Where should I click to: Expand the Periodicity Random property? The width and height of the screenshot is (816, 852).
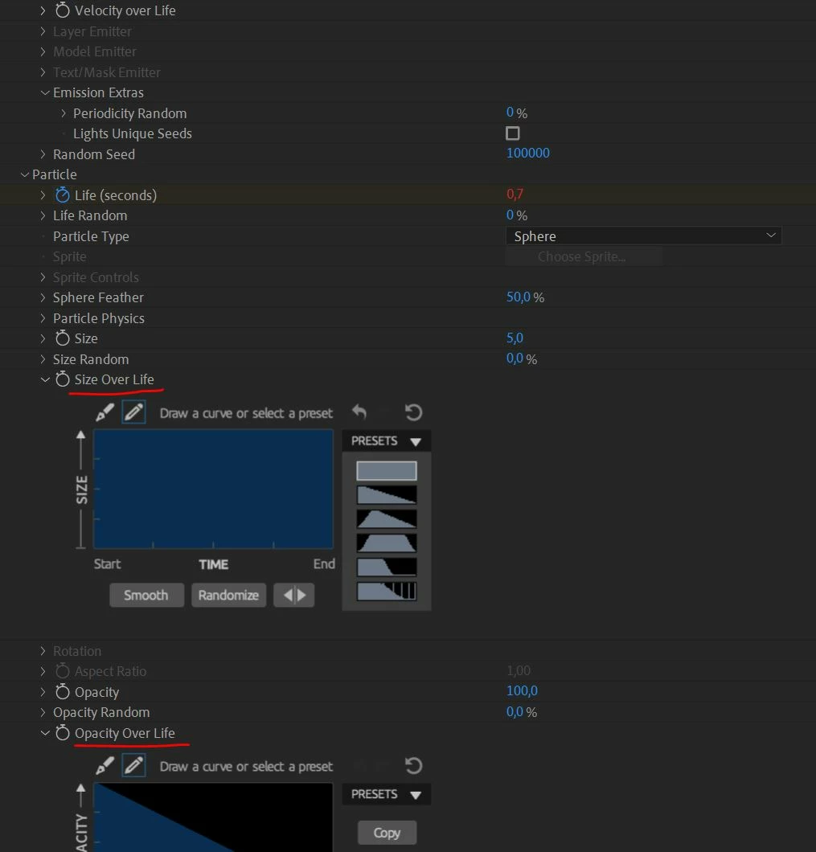pyautogui.click(x=64, y=113)
